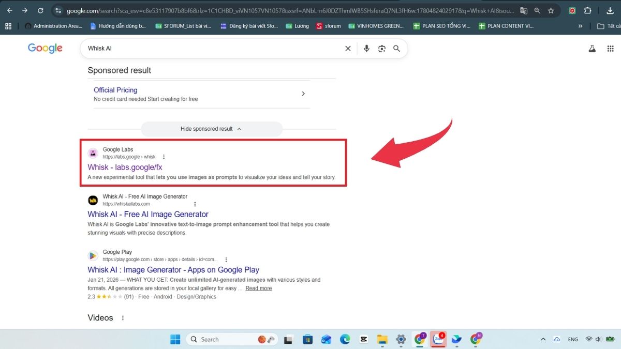Screen dimensions: 621x349
Task: Open site information icon in address bar
Action: coord(58,10)
